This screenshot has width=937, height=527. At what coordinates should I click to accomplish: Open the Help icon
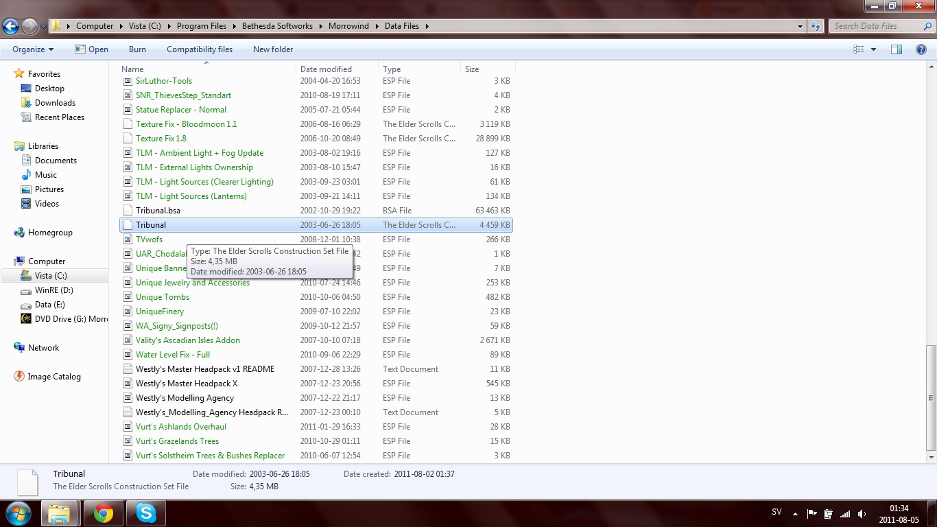click(x=921, y=49)
